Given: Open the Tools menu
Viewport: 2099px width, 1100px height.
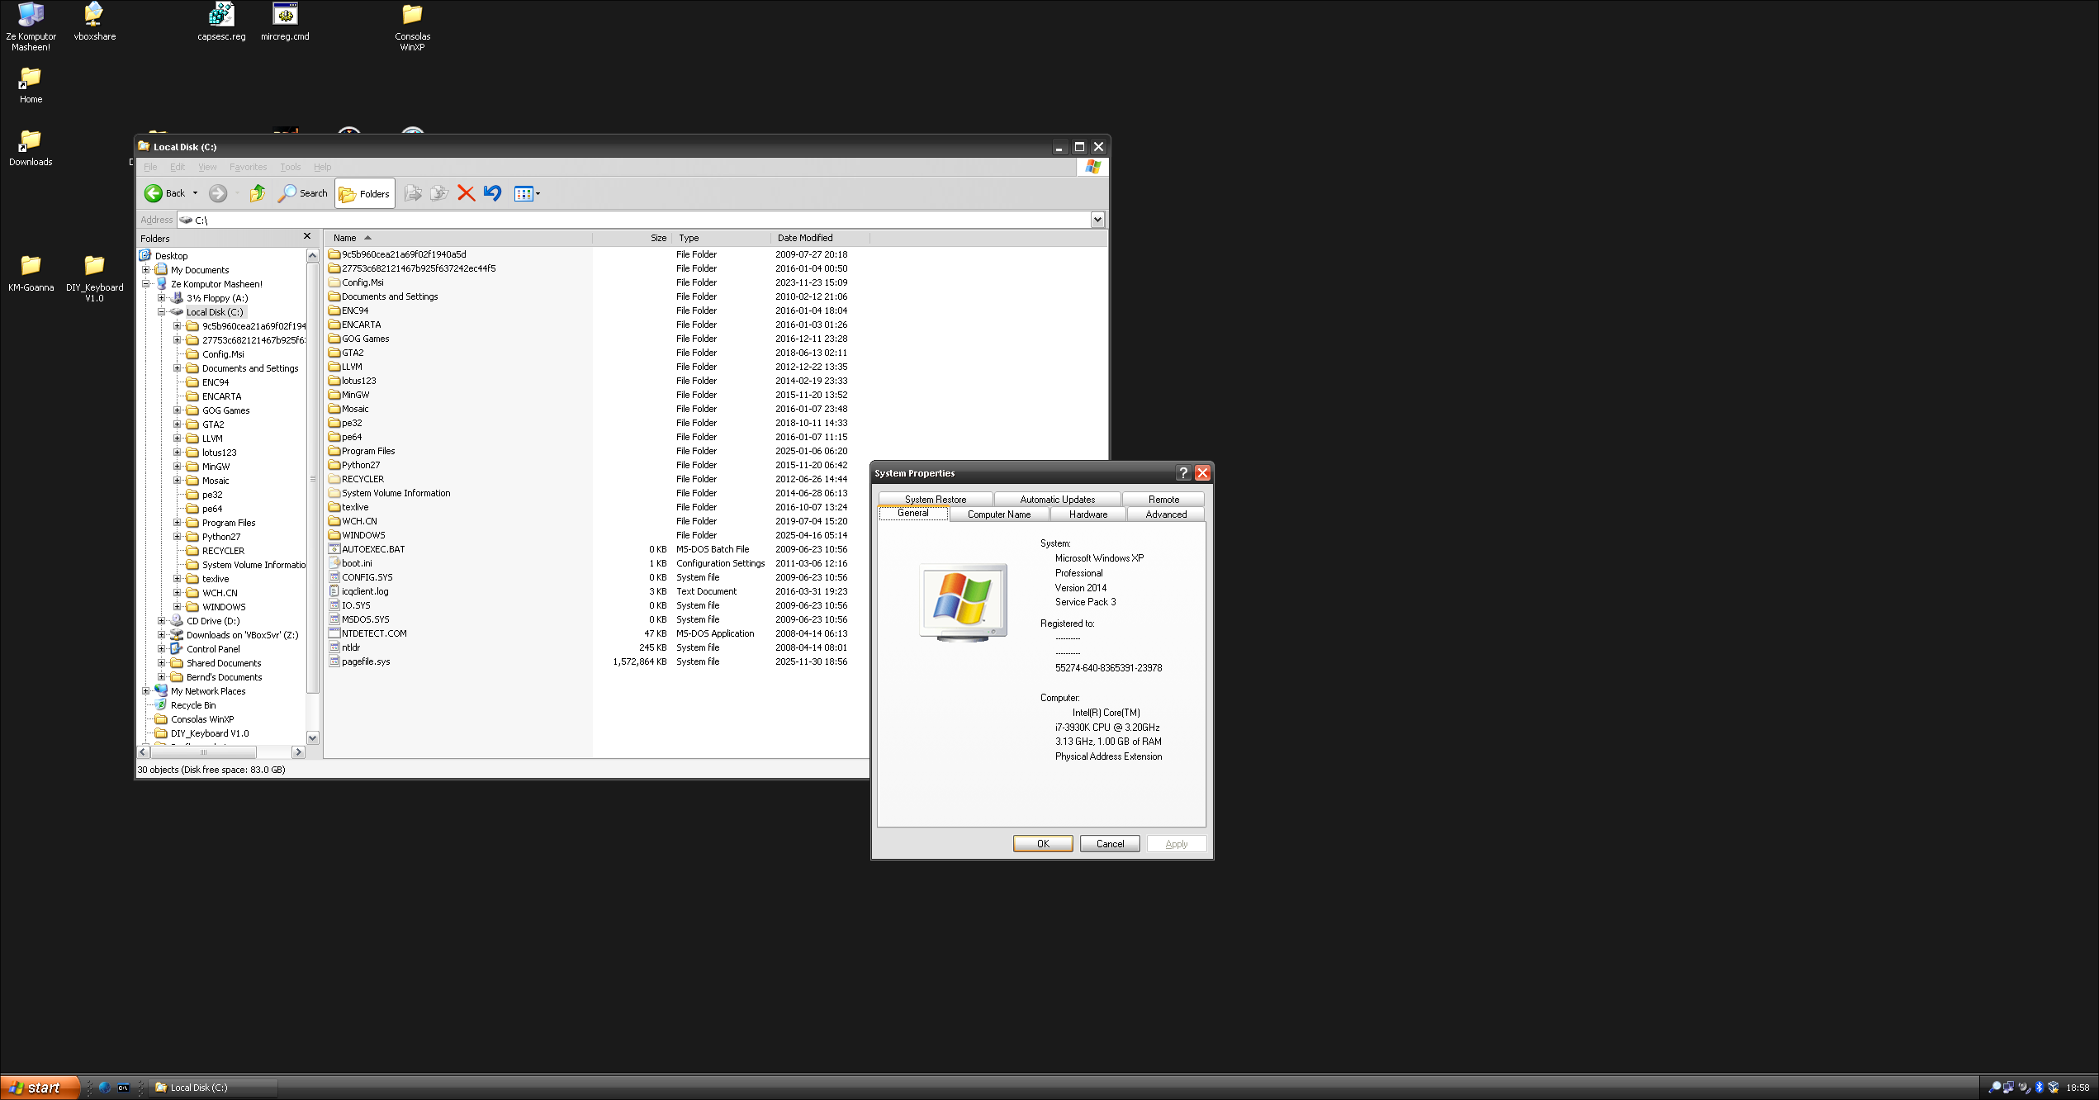Looking at the screenshot, I should point(290,167).
